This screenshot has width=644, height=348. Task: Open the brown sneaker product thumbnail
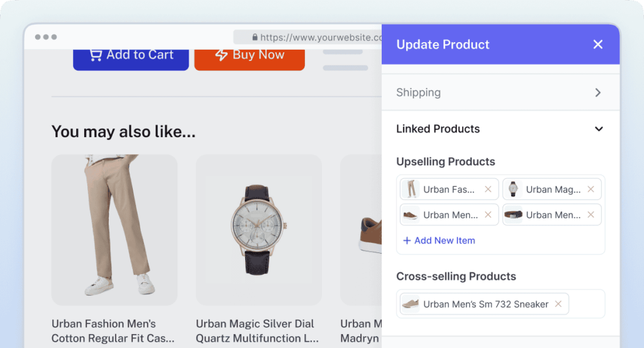(x=362, y=230)
